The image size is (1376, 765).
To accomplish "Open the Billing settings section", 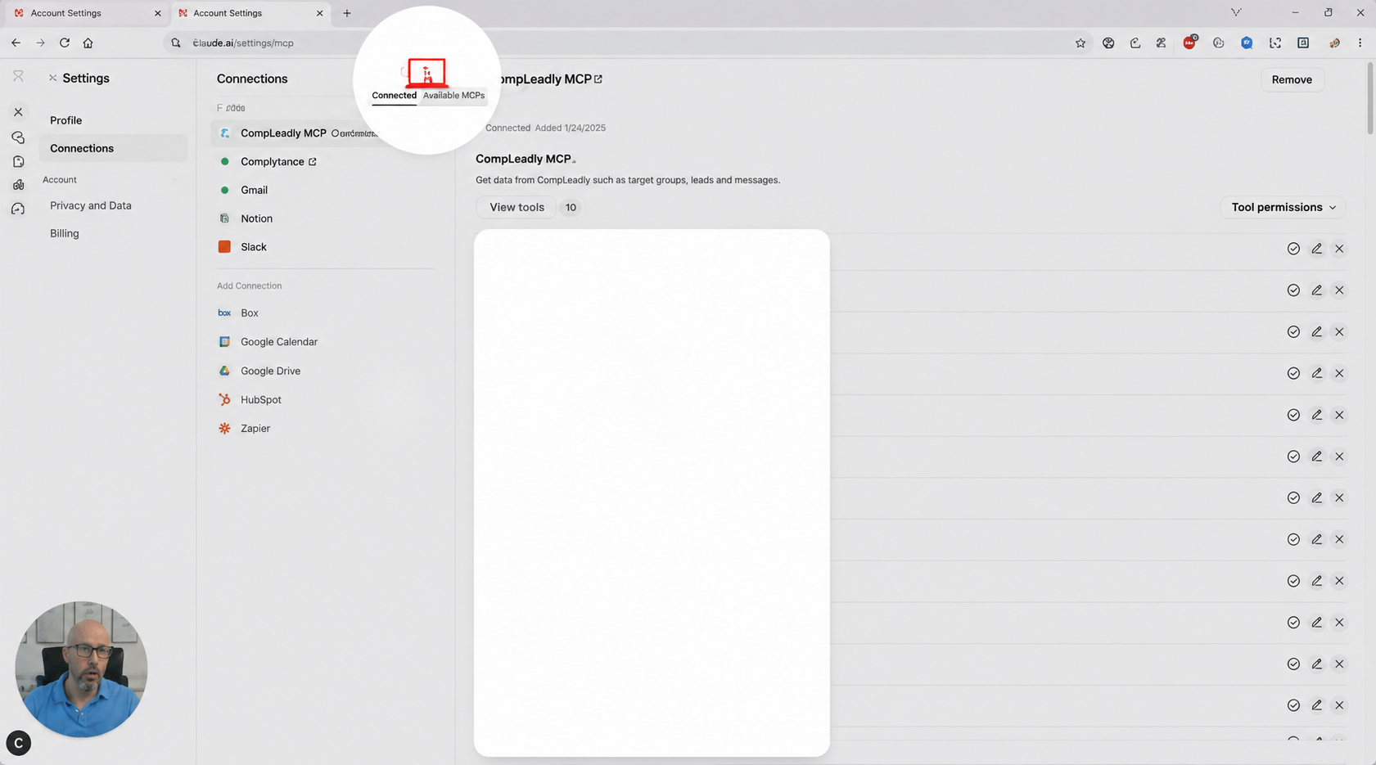I will click(x=64, y=233).
